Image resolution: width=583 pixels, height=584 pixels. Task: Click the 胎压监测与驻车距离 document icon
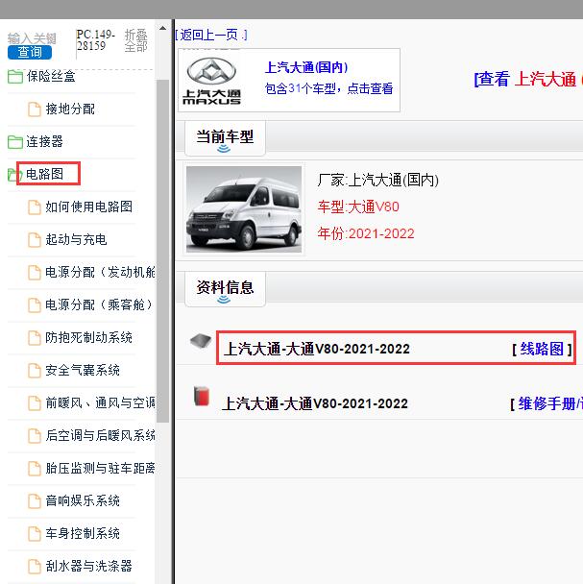point(35,469)
